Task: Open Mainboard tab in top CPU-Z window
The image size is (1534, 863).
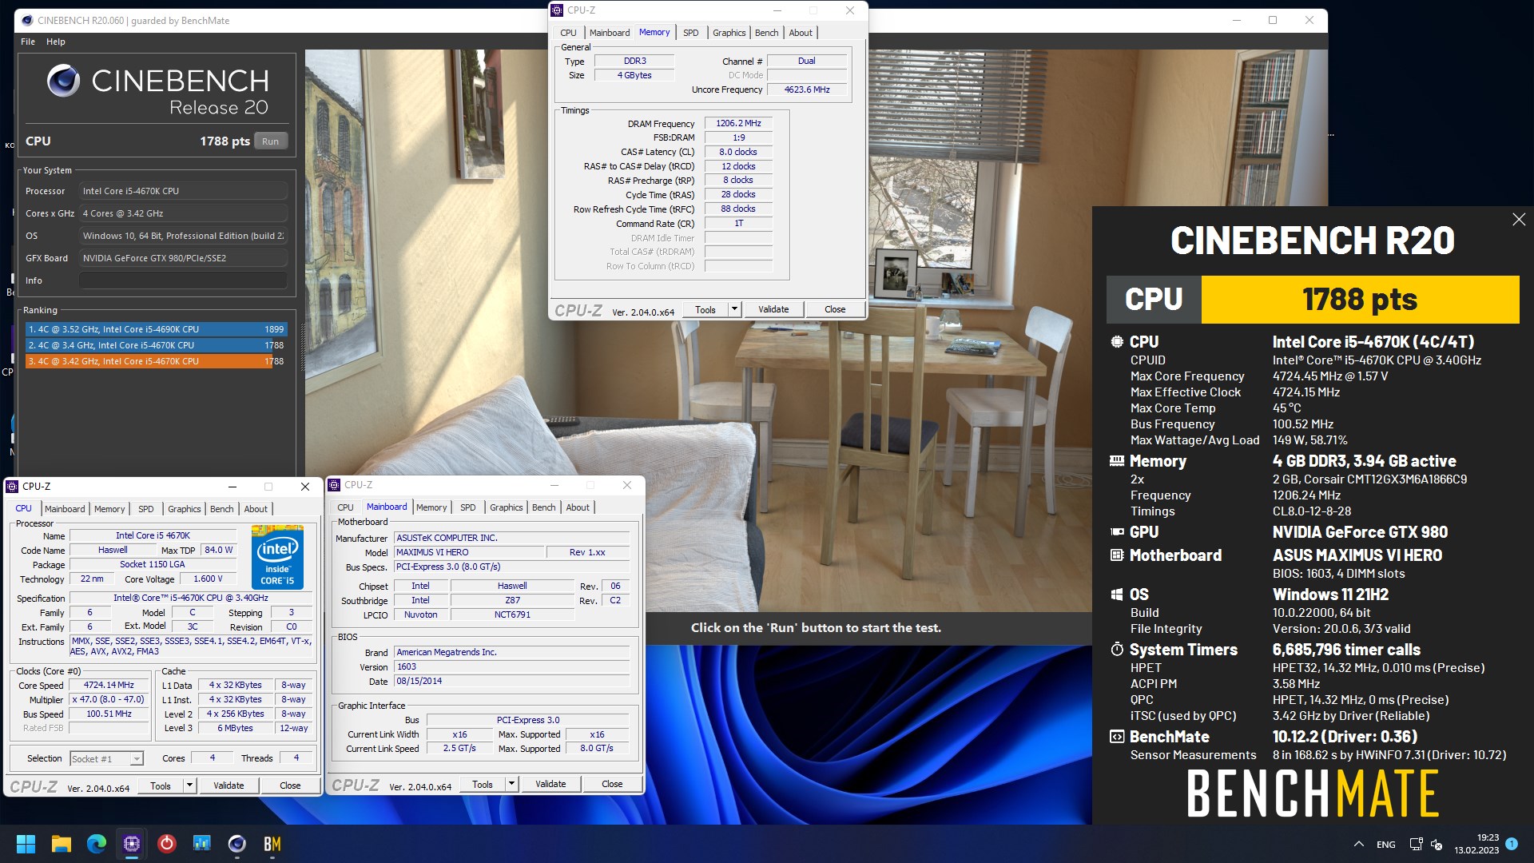Action: click(610, 33)
